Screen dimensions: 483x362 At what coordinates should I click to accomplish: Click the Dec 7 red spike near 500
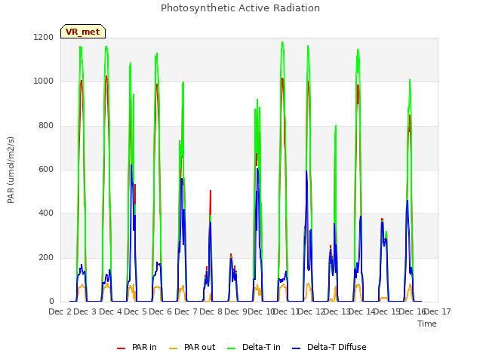coord(211,192)
